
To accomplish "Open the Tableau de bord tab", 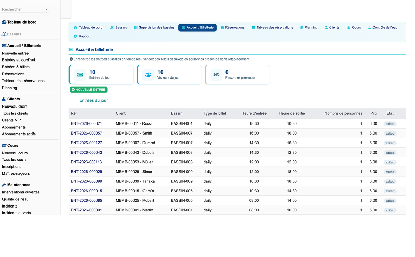I will [88, 28].
